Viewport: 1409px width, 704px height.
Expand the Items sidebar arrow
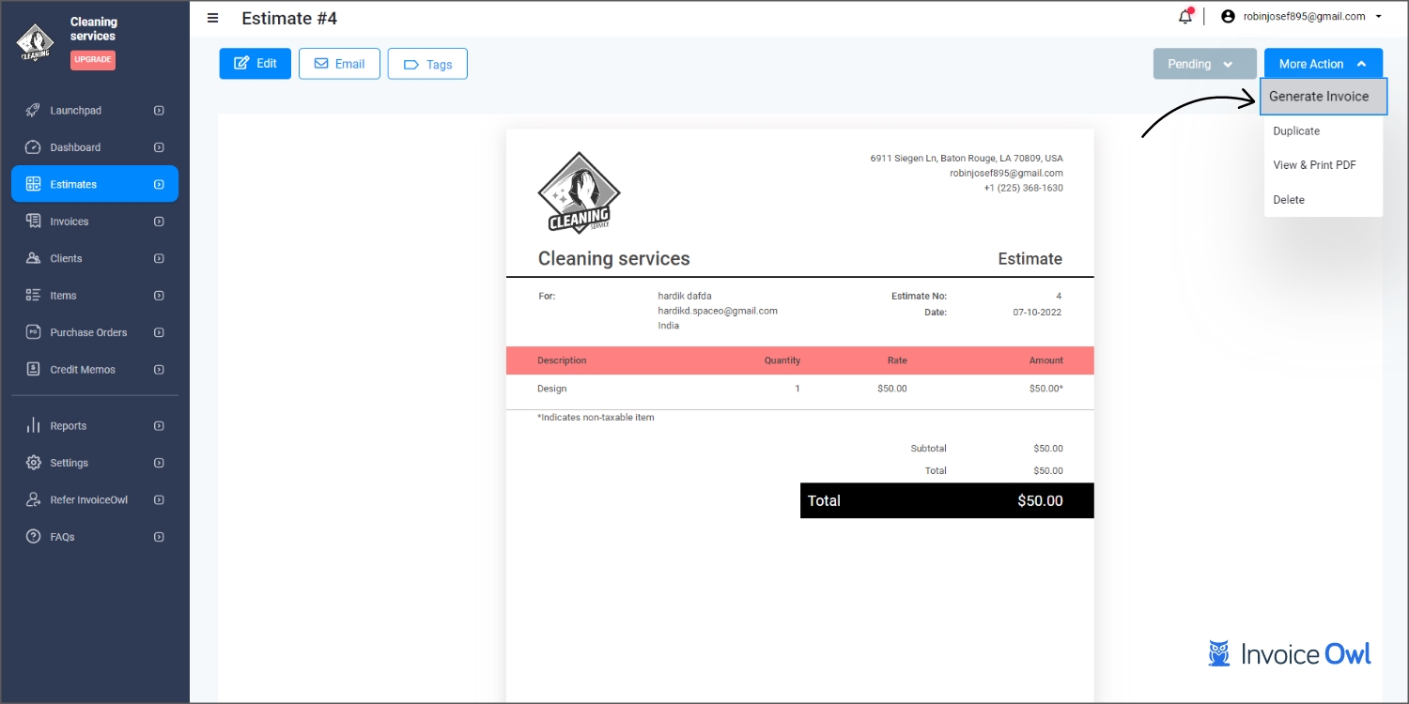click(x=159, y=296)
